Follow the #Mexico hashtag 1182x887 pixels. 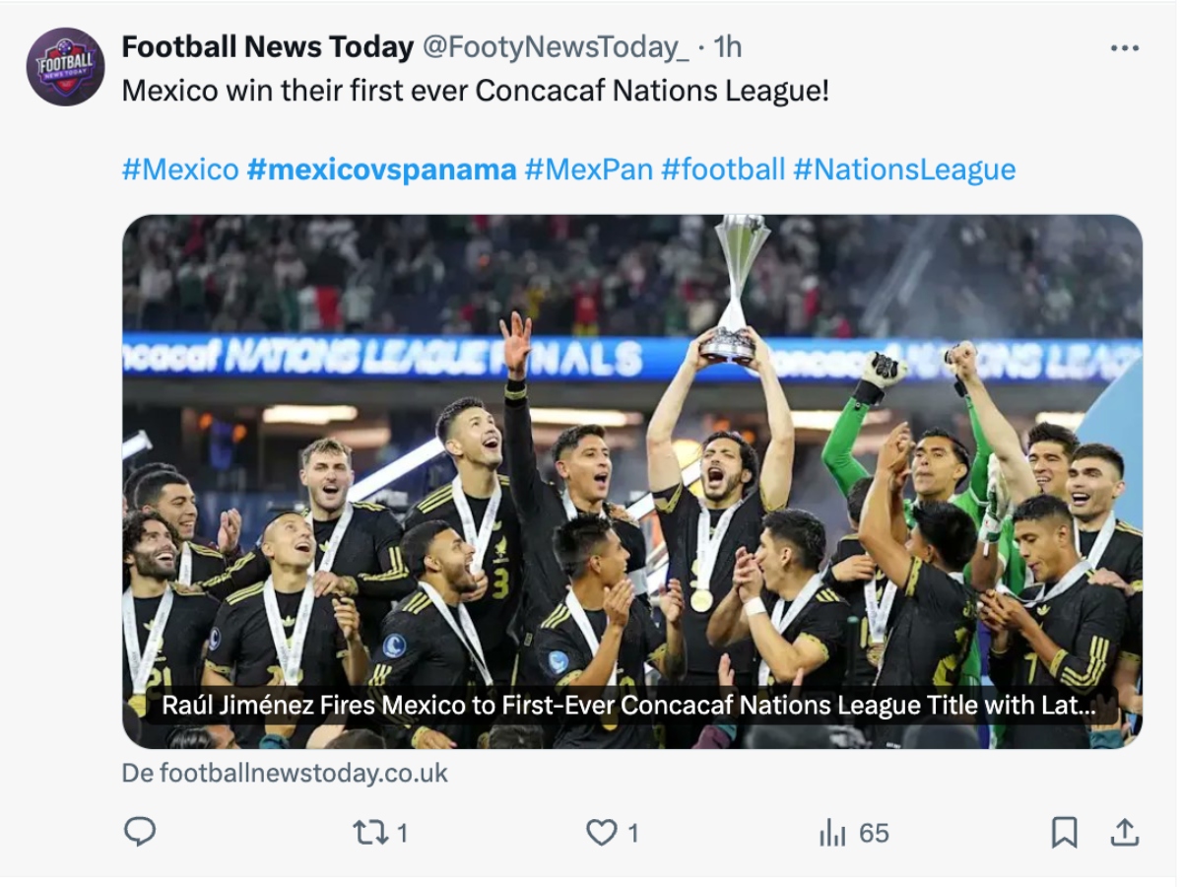(x=180, y=170)
